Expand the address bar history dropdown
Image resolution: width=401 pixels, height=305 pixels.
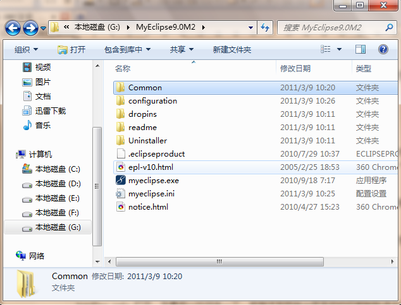[x=250, y=27]
